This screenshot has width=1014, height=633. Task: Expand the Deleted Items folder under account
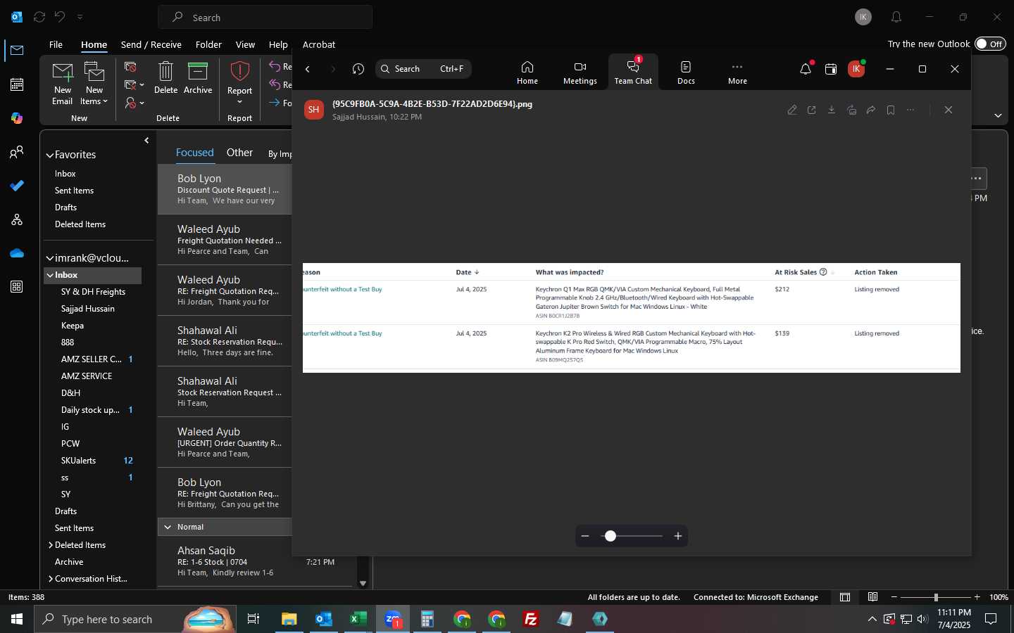tap(51, 545)
